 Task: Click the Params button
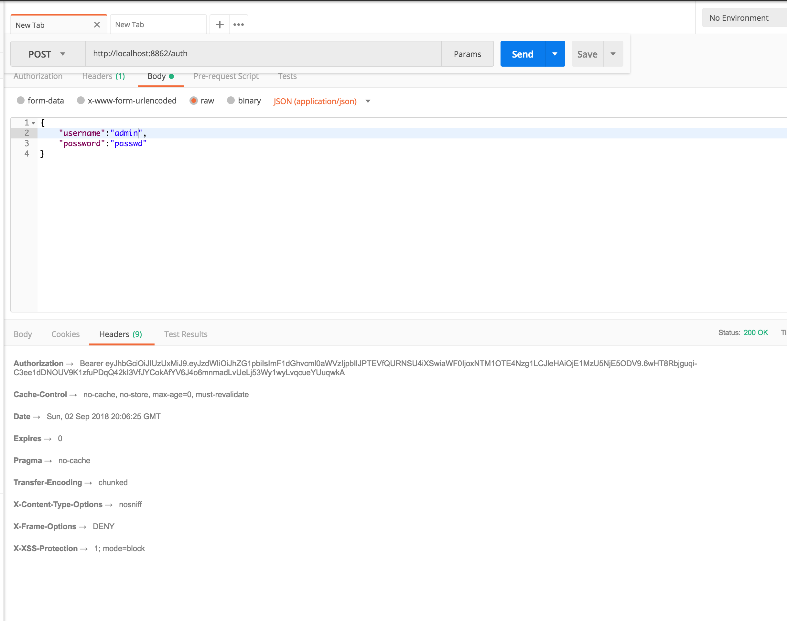pos(467,54)
